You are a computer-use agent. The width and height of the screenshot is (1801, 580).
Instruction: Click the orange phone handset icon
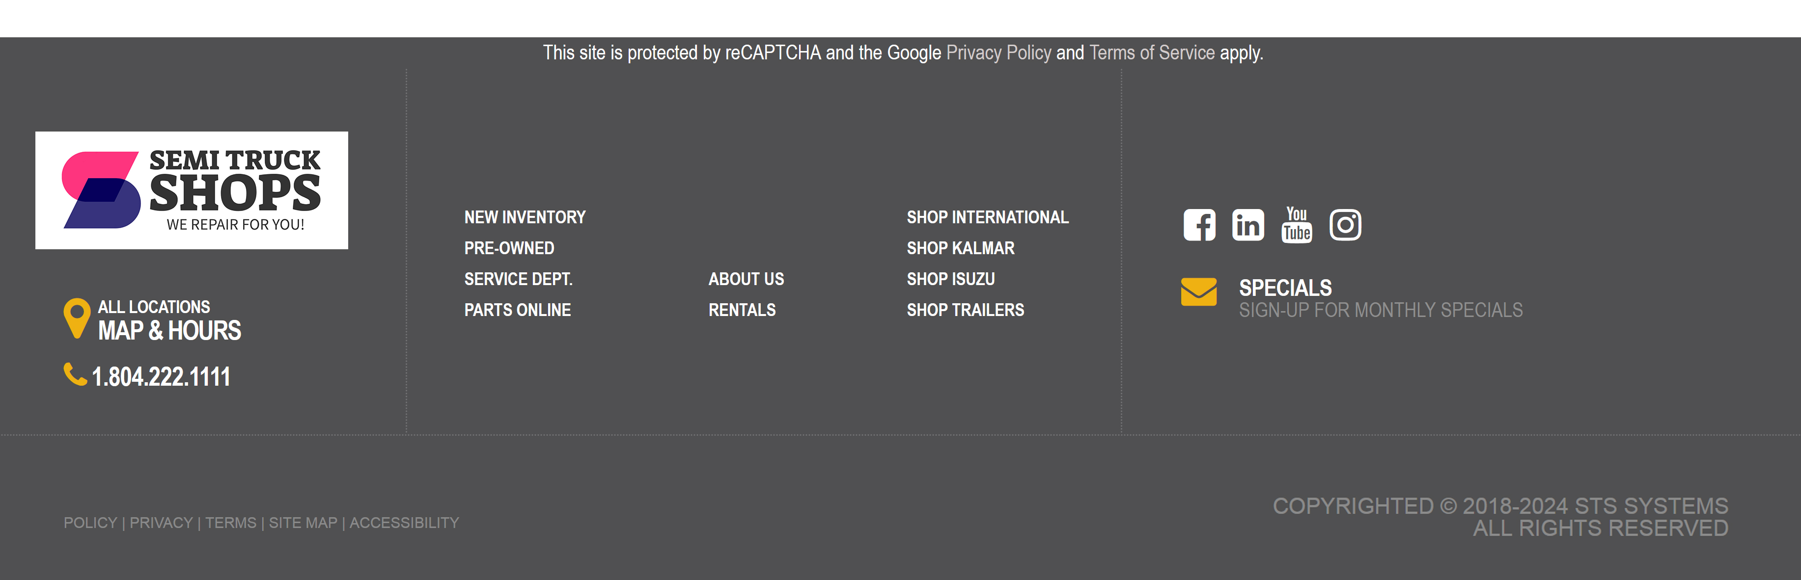point(74,374)
